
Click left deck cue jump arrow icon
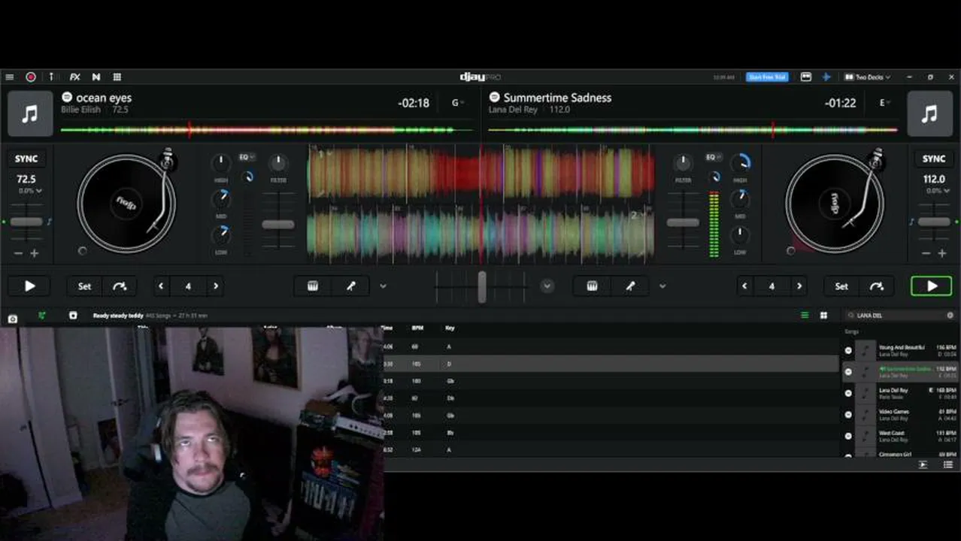[x=120, y=286]
